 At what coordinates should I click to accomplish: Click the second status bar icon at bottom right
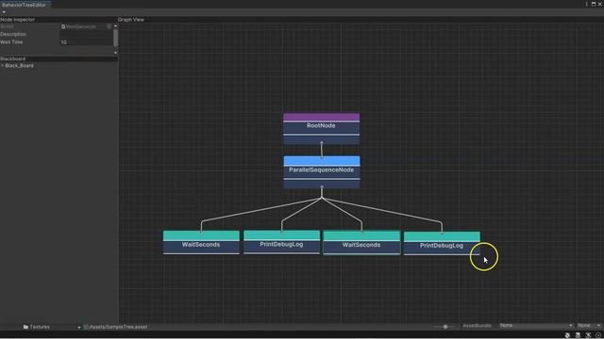[578, 335]
